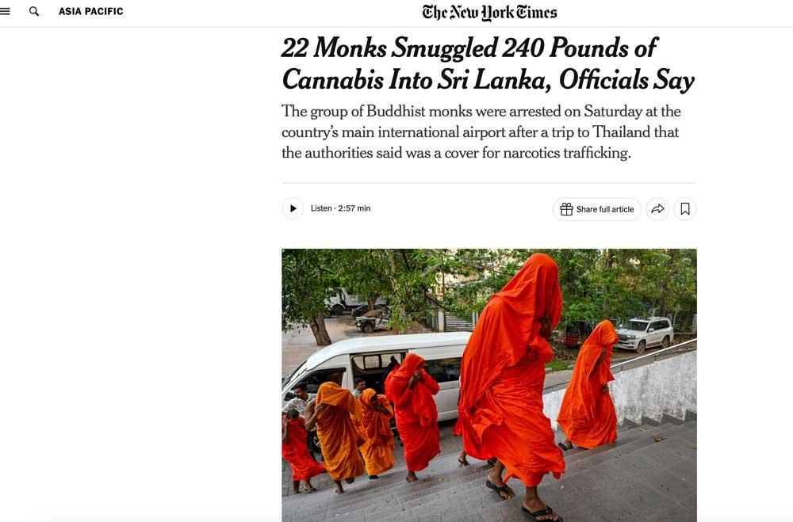Go to the Asia Pacific section
The width and height of the screenshot is (793, 522).
pos(91,11)
